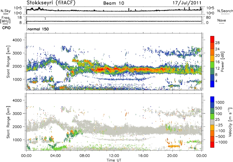Image resolution: width=233 pixels, height=162 pixels.
Task: Click the blue swatch of Power colorbar
Action: click(x=212, y=84)
